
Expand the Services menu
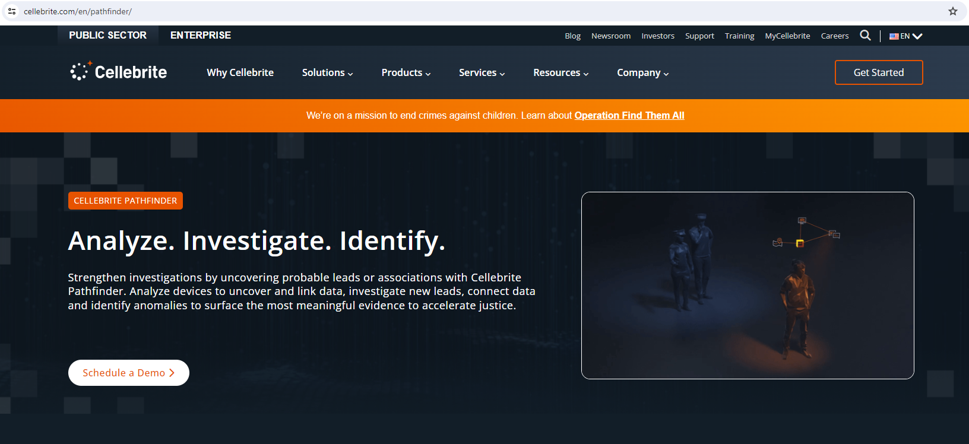[x=482, y=72]
